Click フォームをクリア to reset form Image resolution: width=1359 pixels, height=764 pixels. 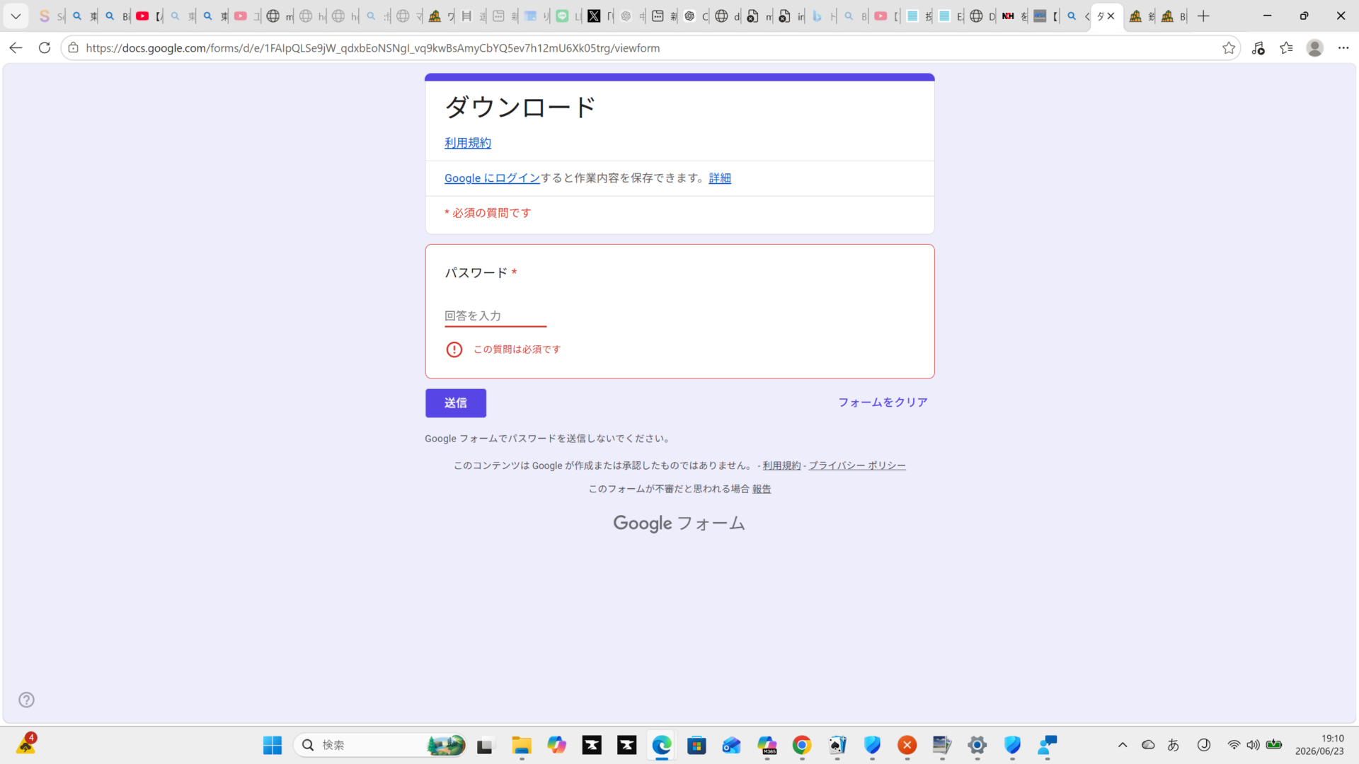[x=883, y=402]
